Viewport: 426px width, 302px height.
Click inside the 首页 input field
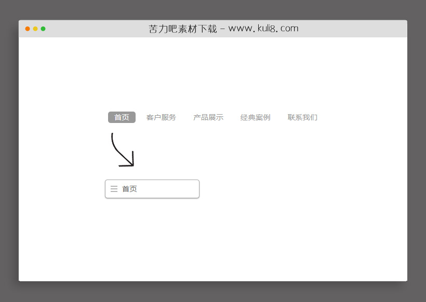click(x=156, y=189)
